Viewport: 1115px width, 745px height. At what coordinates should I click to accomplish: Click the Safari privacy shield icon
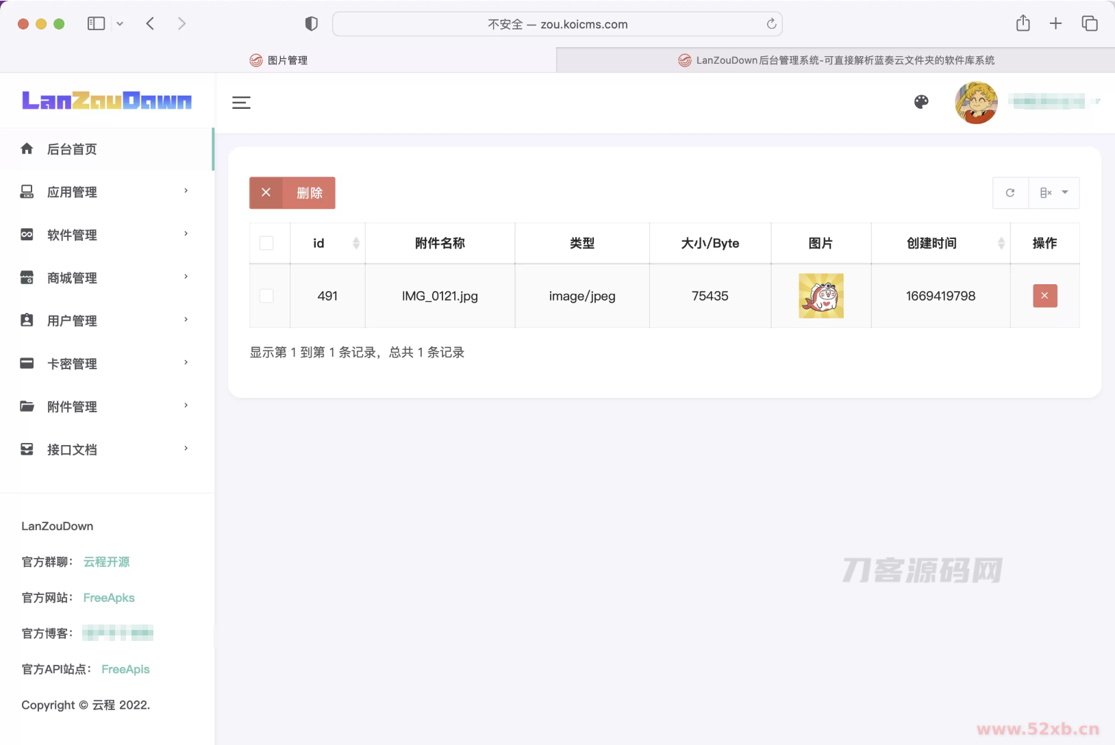tap(312, 24)
